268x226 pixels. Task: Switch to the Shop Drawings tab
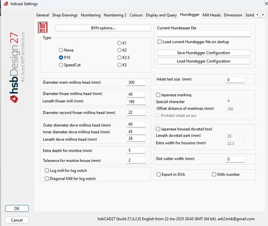click(x=65, y=15)
